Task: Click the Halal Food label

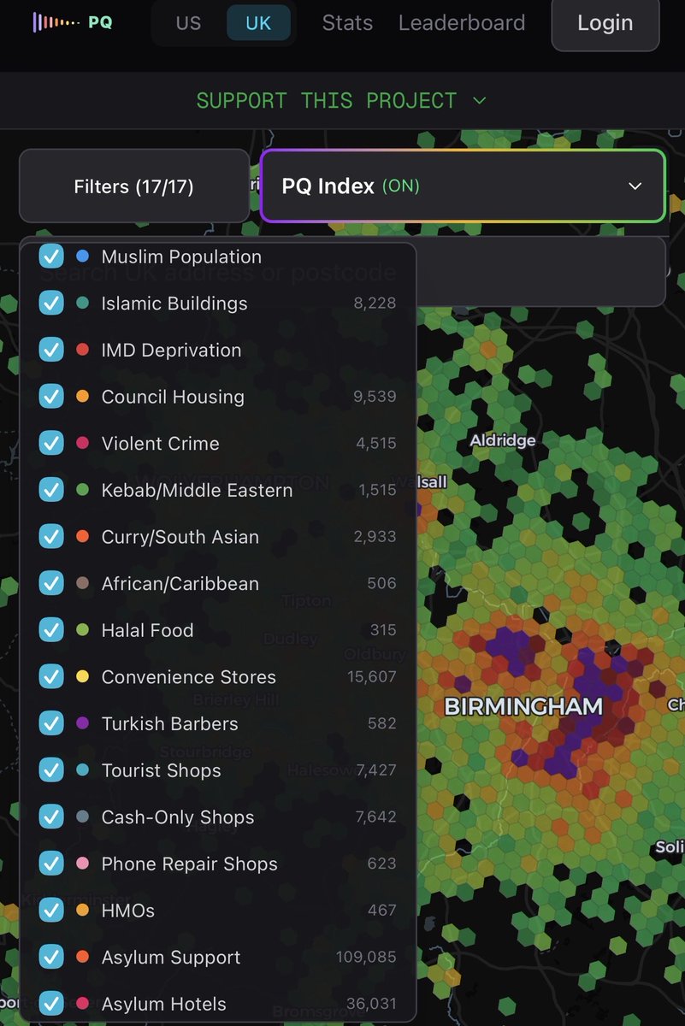Action: tap(147, 630)
